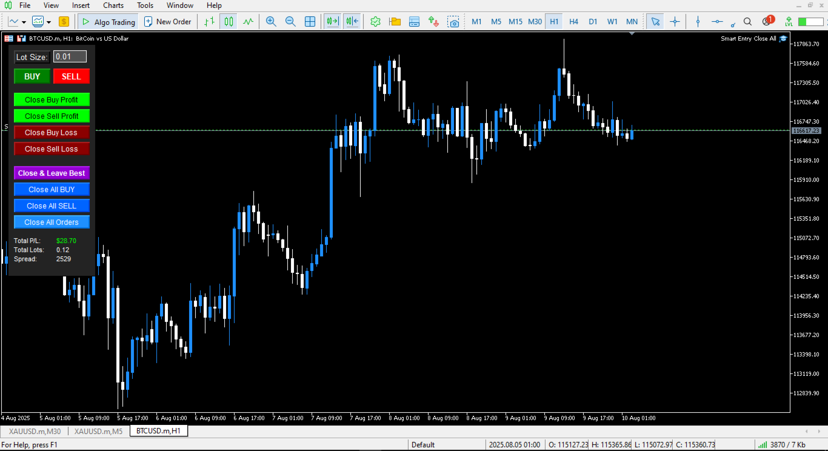Zoom in on the chart
Screen dimensions: 828x451
tap(271, 21)
